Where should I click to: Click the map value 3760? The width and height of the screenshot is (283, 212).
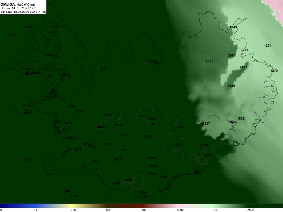click(151, 158)
